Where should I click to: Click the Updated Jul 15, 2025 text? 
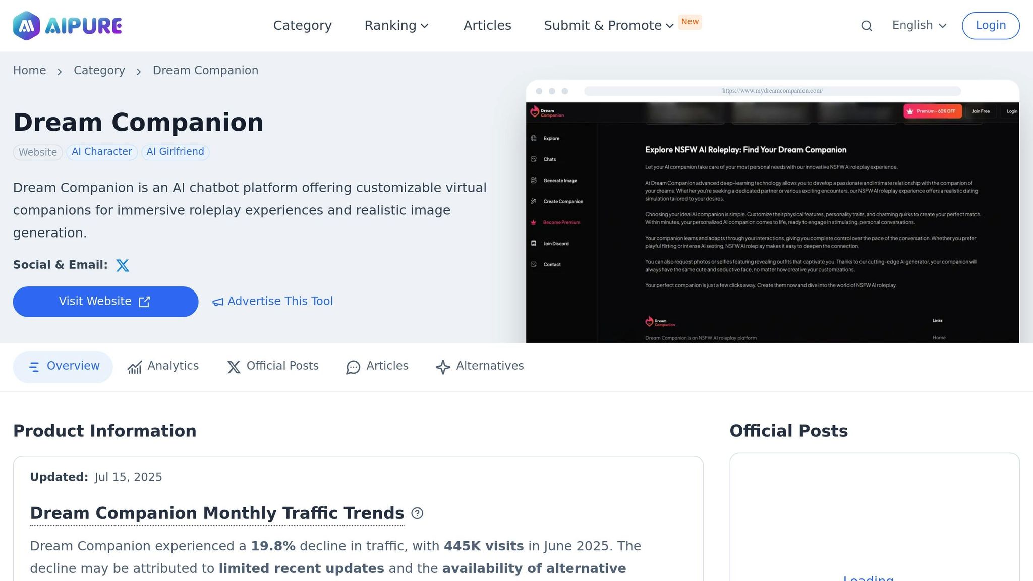coord(96,477)
